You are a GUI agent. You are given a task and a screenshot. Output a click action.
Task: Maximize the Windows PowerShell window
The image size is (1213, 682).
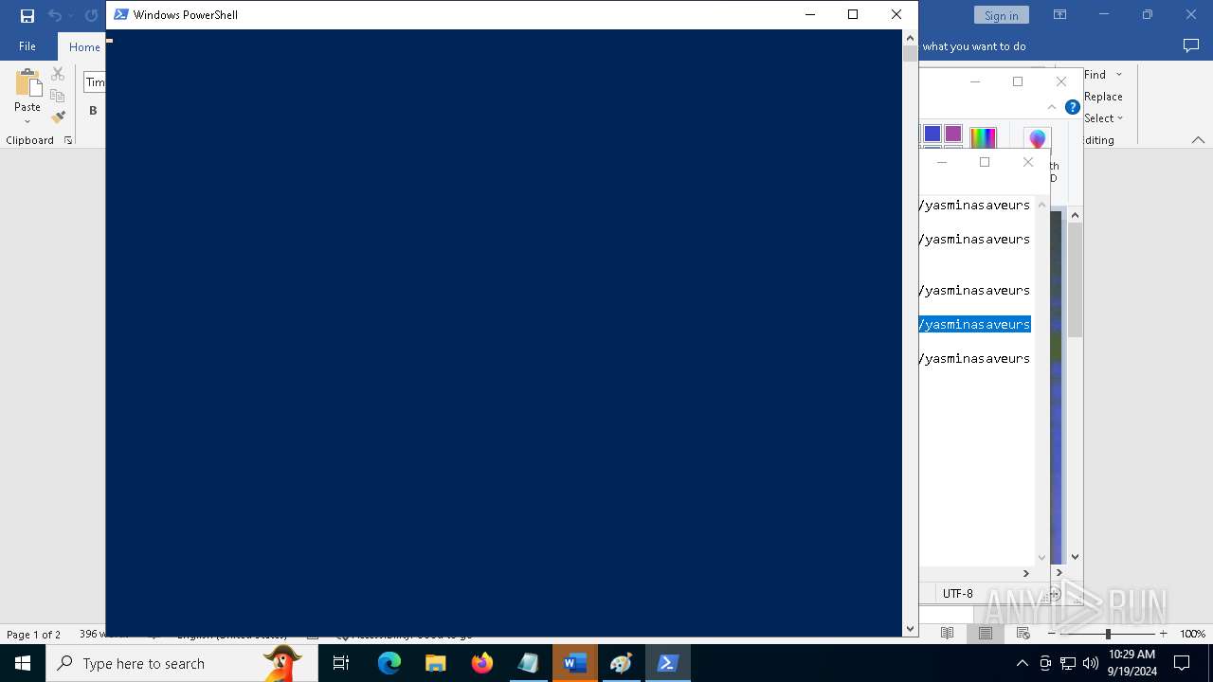pos(852,14)
